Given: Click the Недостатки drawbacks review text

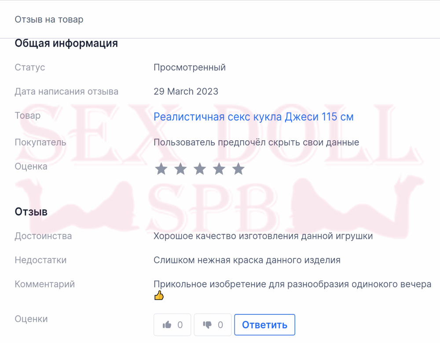Looking at the screenshot, I should coord(247,260).
